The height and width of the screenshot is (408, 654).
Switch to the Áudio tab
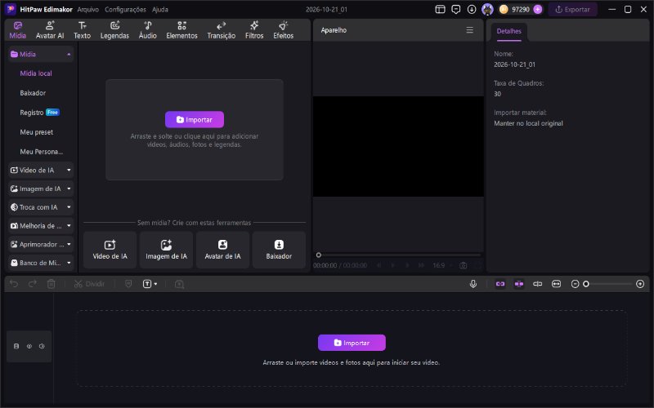coord(148,30)
